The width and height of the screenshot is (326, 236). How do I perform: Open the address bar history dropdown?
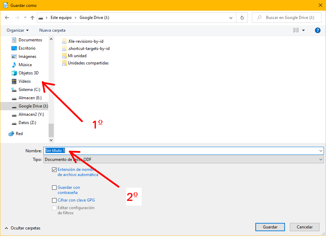231,18
